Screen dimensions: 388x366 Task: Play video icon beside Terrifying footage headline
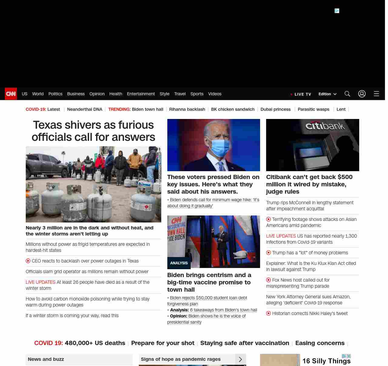point(269,219)
